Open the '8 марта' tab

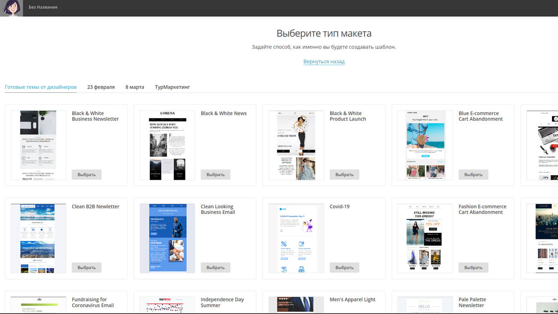point(135,87)
